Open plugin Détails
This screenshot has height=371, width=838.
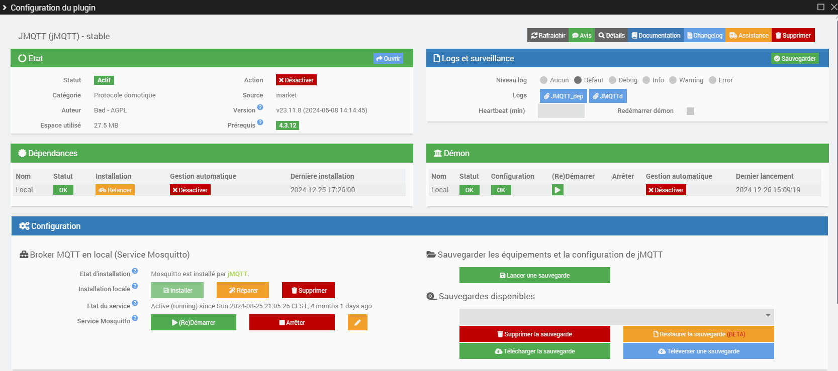611,35
